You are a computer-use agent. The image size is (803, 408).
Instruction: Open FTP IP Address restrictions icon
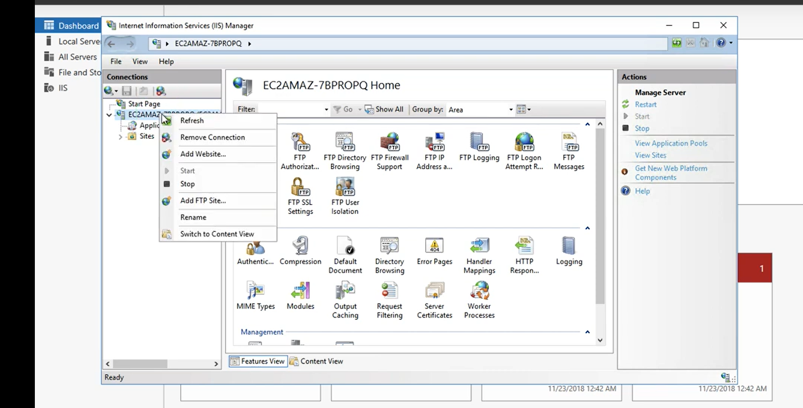434,151
